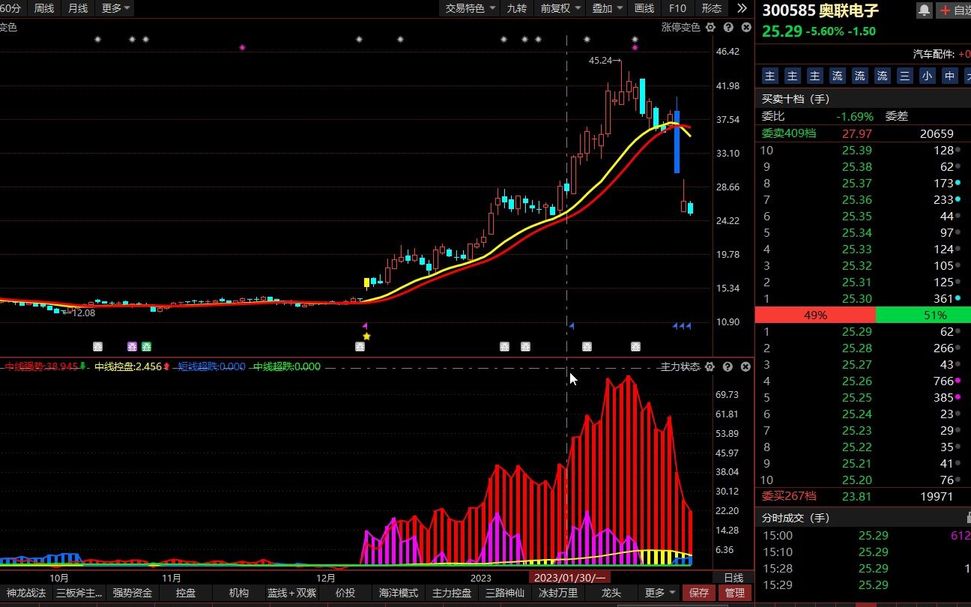971x607 pixels.
Task: Click the 保存 save button
Action: click(699, 593)
